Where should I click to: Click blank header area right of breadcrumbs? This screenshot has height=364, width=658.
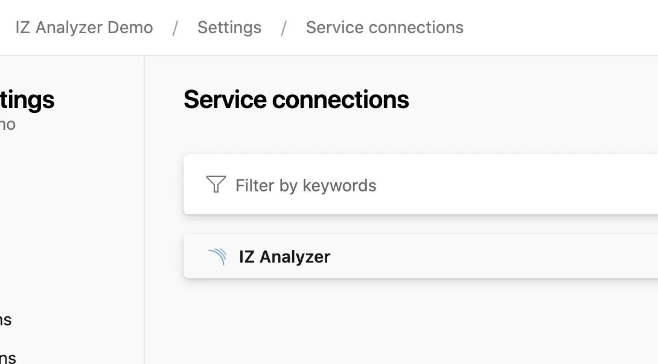pyautogui.click(x=561, y=28)
